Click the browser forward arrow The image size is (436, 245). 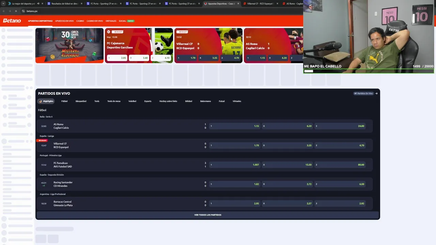pos(10,11)
